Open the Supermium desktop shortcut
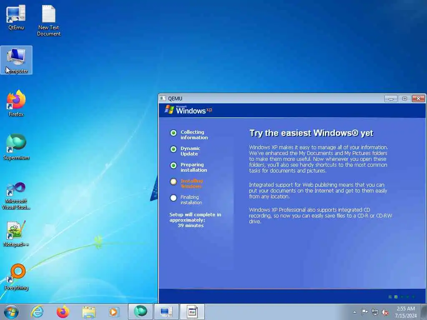The width and height of the screenshot is (427, 320). click(x=16, y=147)
